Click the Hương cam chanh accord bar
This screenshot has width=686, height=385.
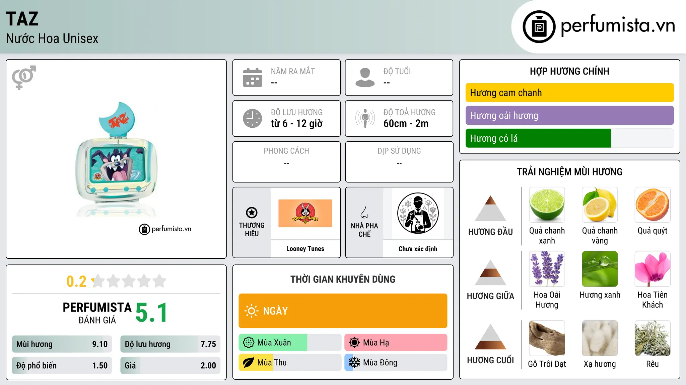tap(569, 93)
